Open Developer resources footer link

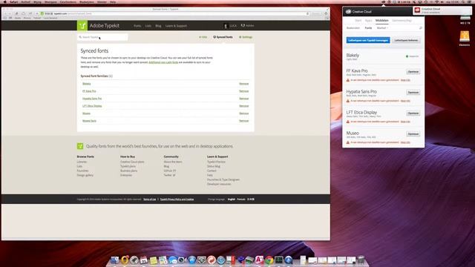pyautogui.click(x=219, y=184)
